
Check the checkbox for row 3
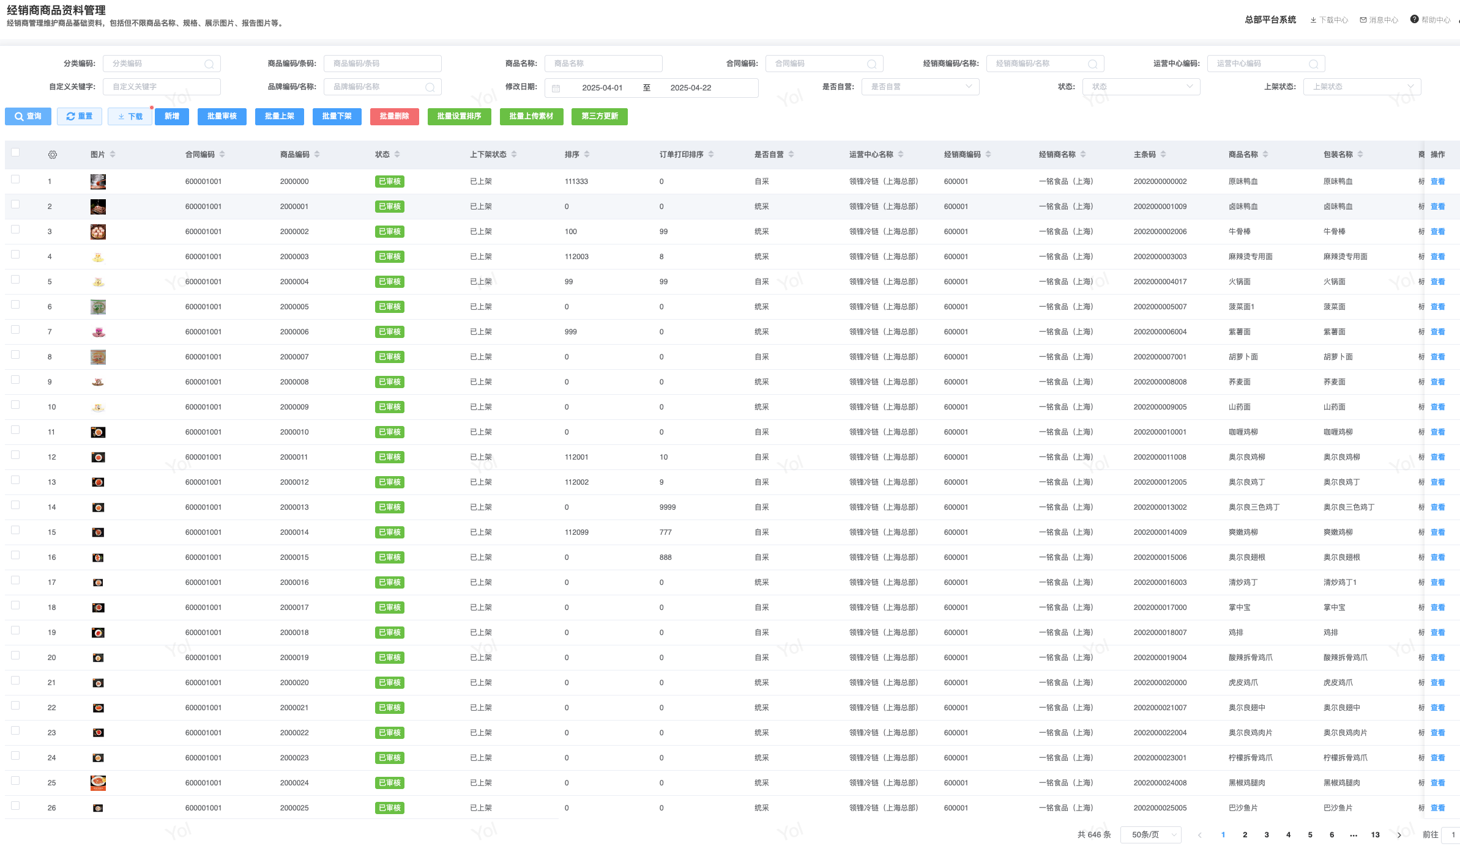(x=15, y=229)
